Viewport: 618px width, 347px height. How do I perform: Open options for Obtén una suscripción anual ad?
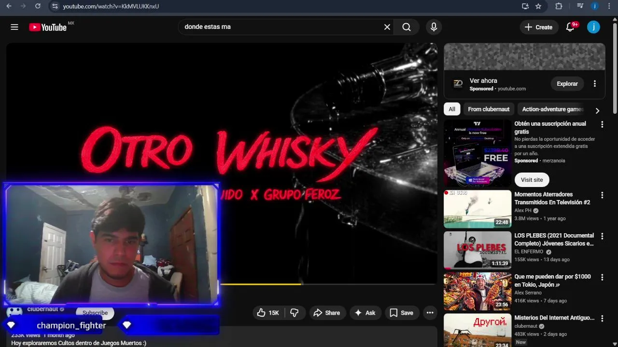pyautogui.click(x=602, y=124)
